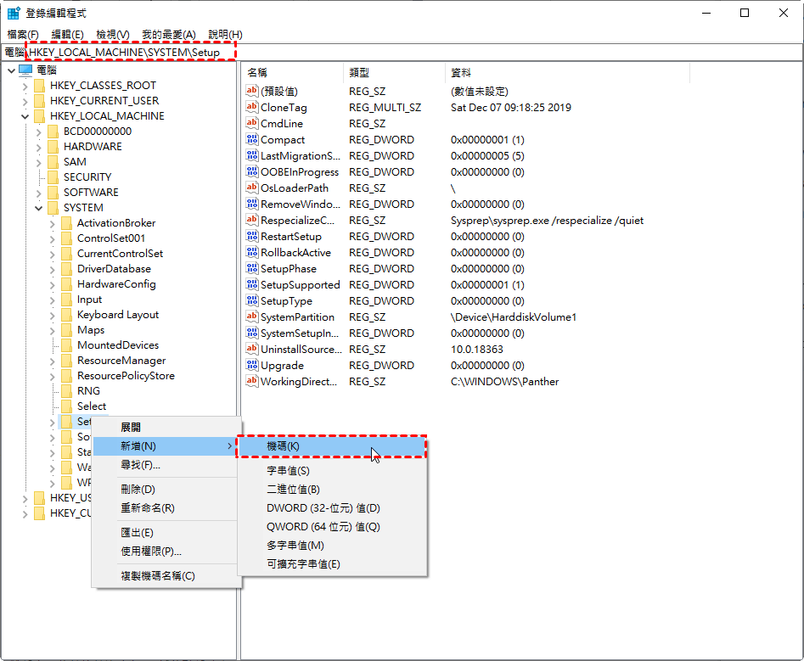Select the ResourcePolicyStore key
The image size is (804, 661).
point(126,376)
